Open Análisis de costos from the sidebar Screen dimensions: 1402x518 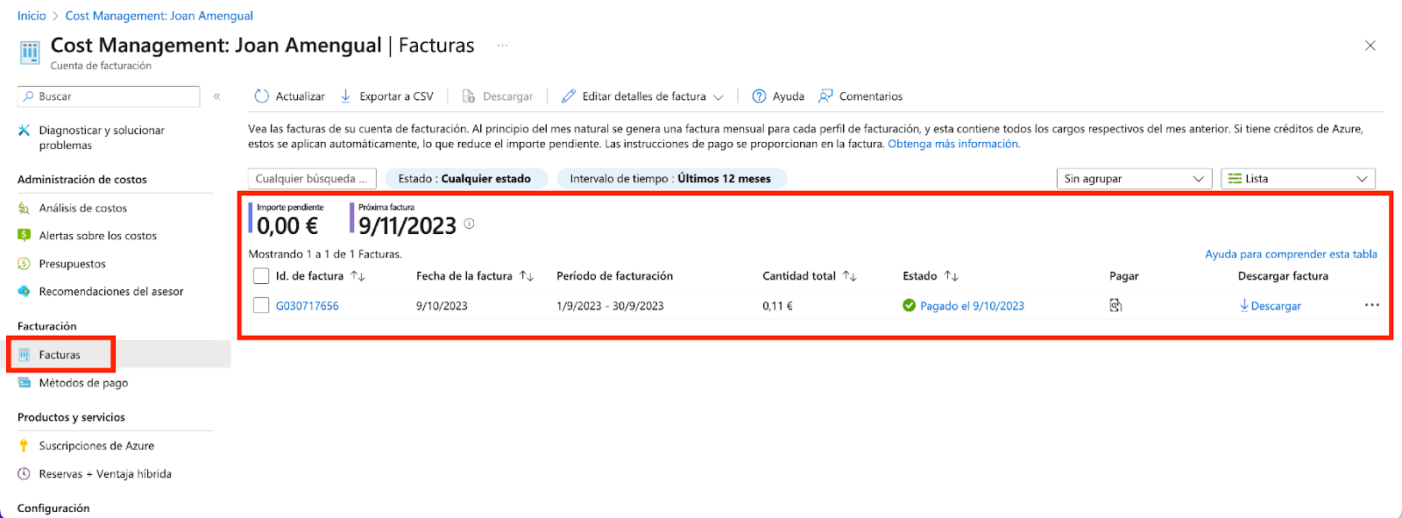tap(83, 209)
